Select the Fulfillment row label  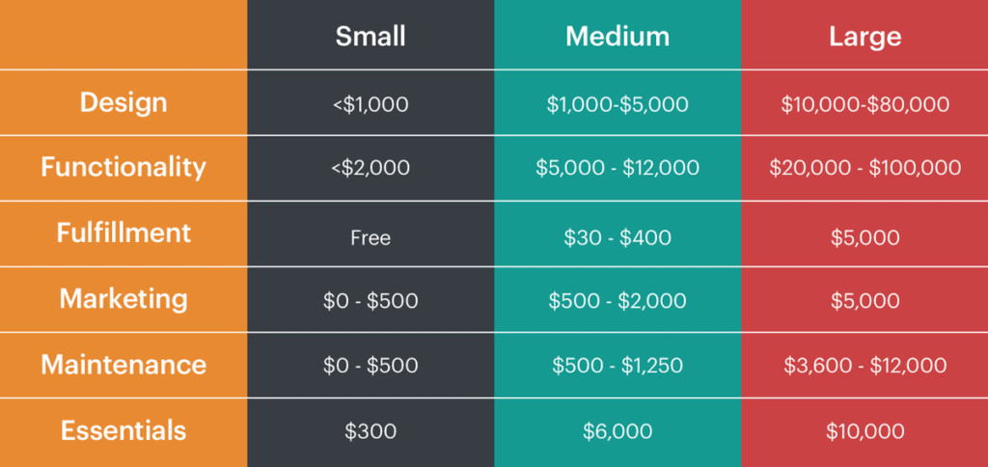pos(123,233)
